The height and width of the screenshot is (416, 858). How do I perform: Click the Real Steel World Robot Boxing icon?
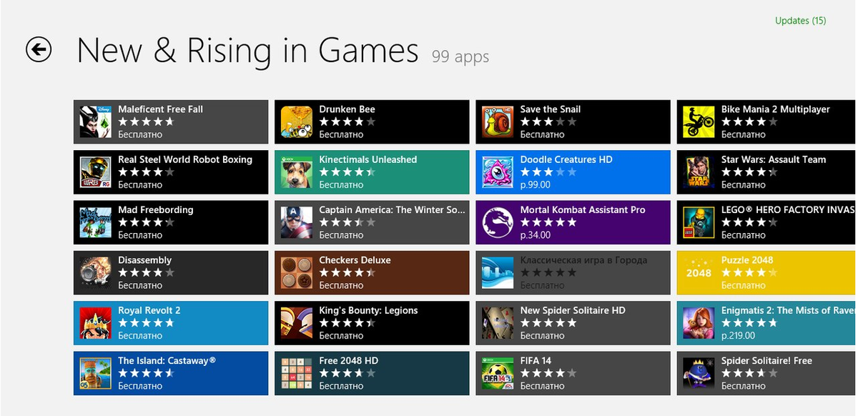tap(96, 172)
